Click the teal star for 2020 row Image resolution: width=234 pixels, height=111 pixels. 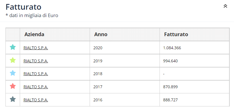(13, 47)
